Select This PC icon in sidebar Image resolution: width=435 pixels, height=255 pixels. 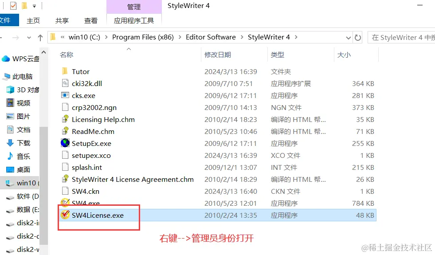(6, 77)
